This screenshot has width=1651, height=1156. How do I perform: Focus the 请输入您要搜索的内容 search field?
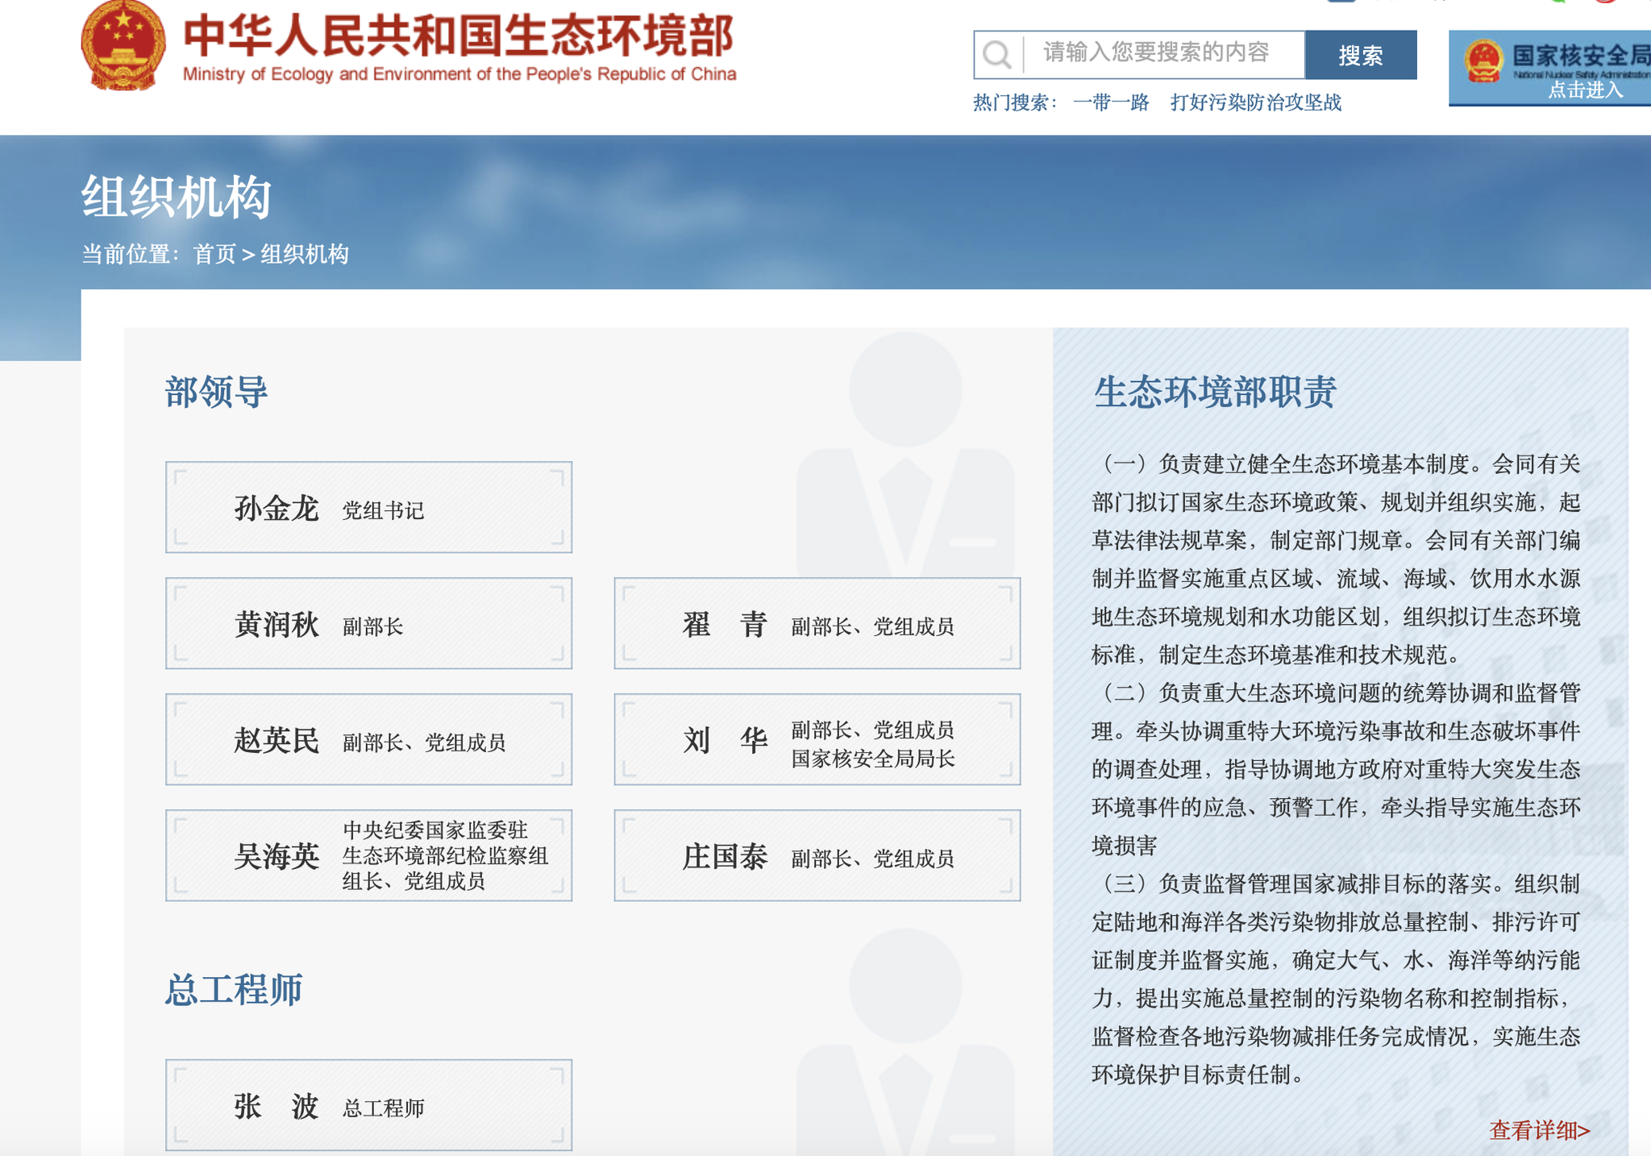(x=1164, y=54)
